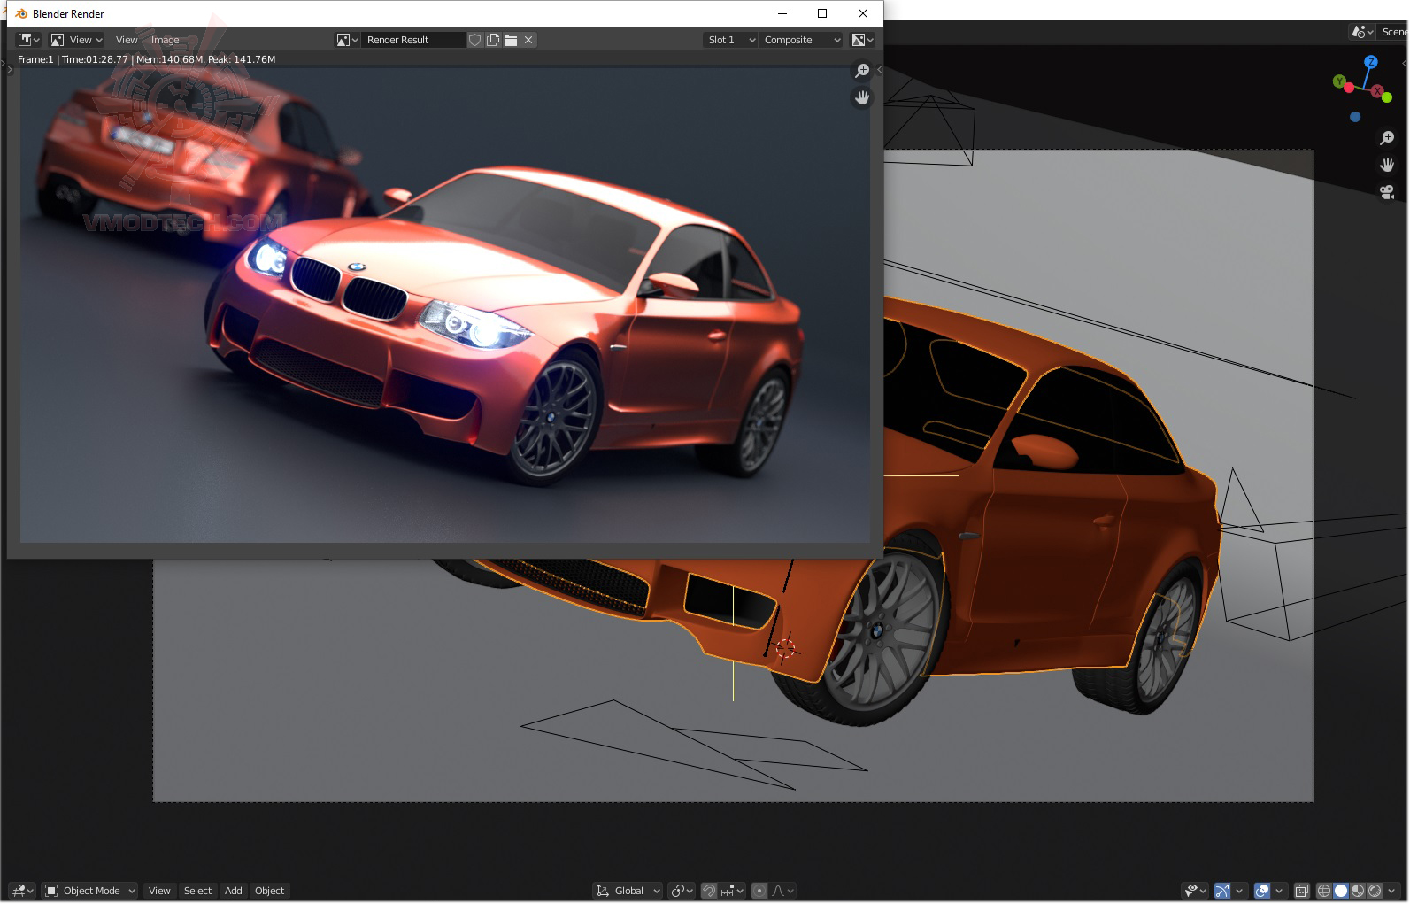The width and height of the screenshot is (1410, 904).
Task: Open the Slot 1 dropdown
Action: pyautogui.click(x=731, y=40)
